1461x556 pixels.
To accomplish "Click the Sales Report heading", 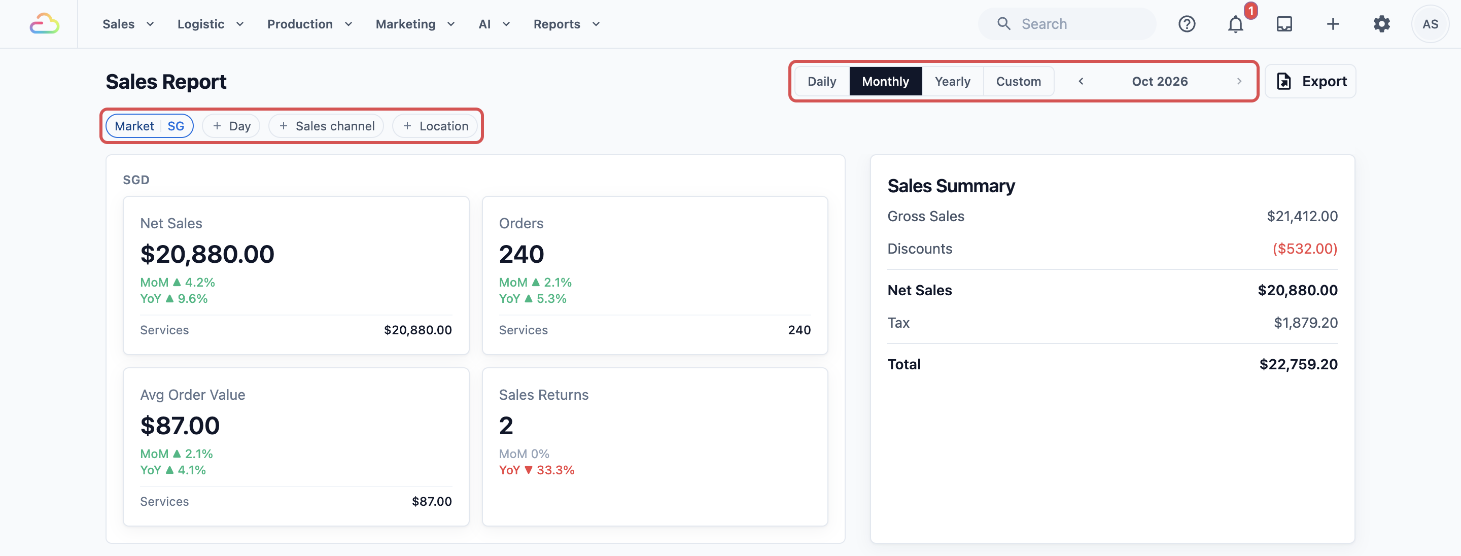I will 166,82.
